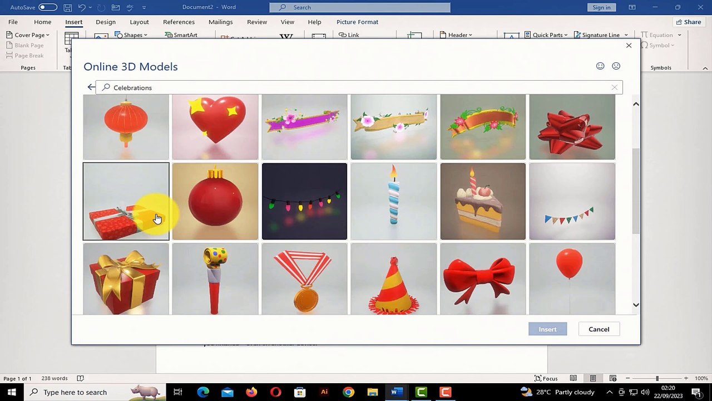
Task: Run spelling check from Quick Access Toolbar
Action: [x=130, y=7]
